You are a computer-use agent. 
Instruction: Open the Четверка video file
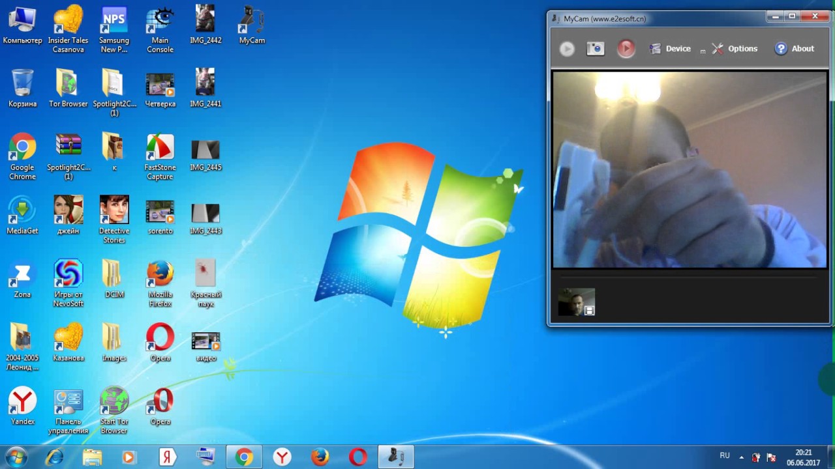(160, 89)
